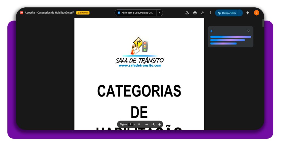The height and width of the screenshot is (147, 281).
Task: Click the red PDF file type icon
Action: (22, 13)
